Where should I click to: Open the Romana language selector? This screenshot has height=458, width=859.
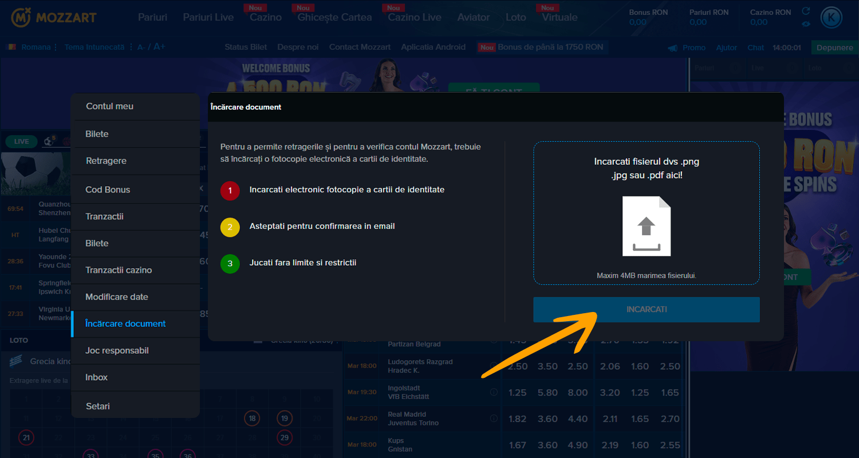36,47
